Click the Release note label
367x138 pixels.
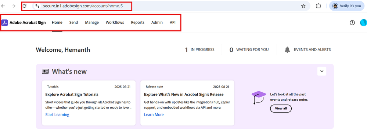[154, 87]
